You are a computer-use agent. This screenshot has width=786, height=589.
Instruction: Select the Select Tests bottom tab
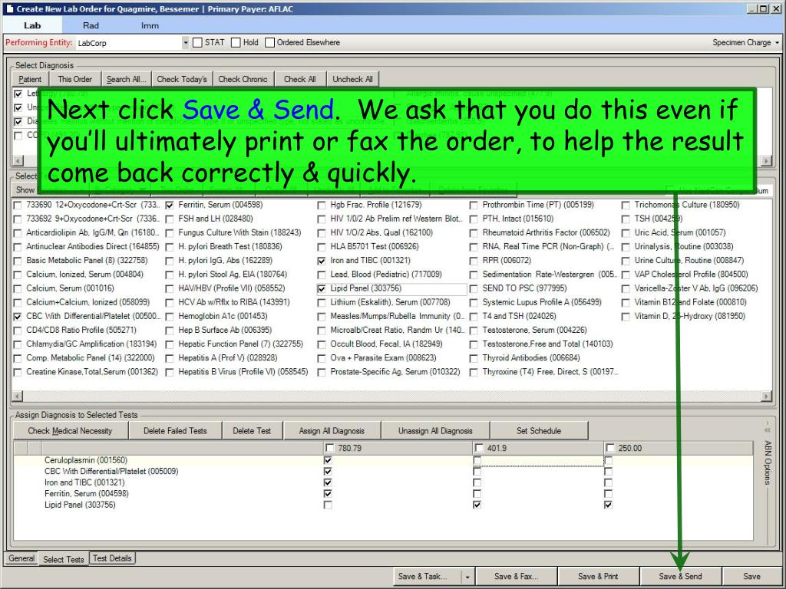coord(63,559)
